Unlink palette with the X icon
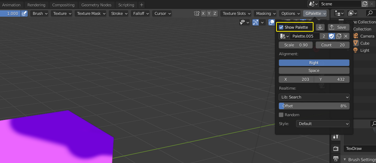Viewport: 376px width, 163px height. click(x=346, y=36)
